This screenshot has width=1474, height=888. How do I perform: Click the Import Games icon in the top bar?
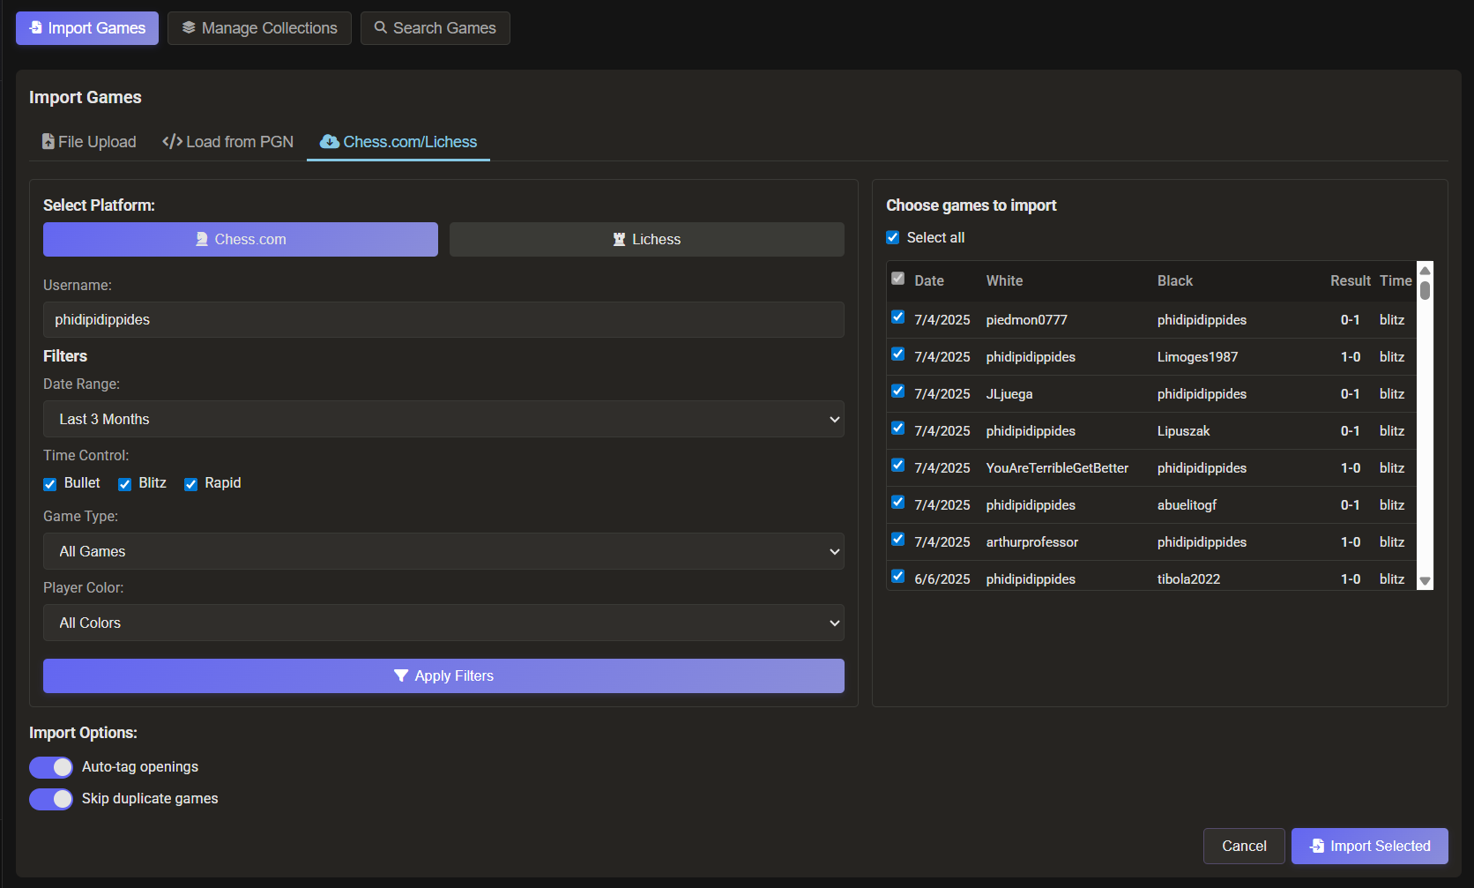35,28
